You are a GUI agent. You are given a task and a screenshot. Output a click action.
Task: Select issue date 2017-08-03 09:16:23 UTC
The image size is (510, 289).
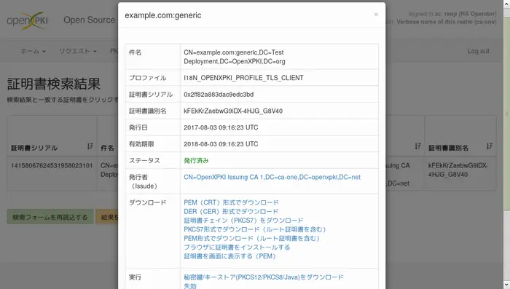pos(221,127)
